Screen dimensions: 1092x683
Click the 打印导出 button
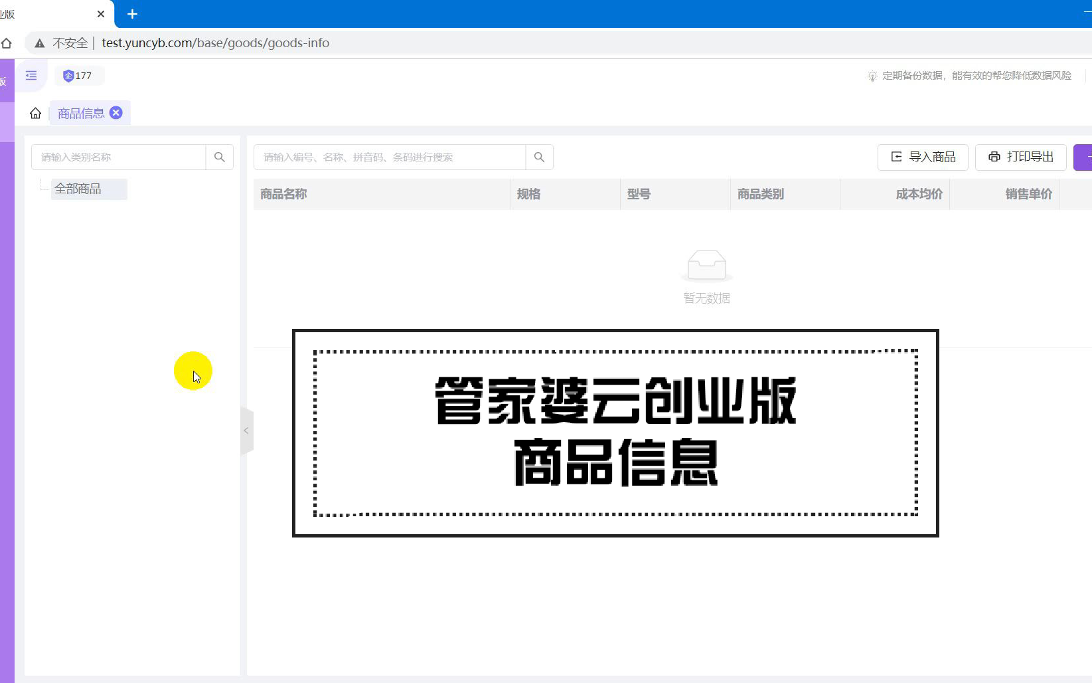1020,157
